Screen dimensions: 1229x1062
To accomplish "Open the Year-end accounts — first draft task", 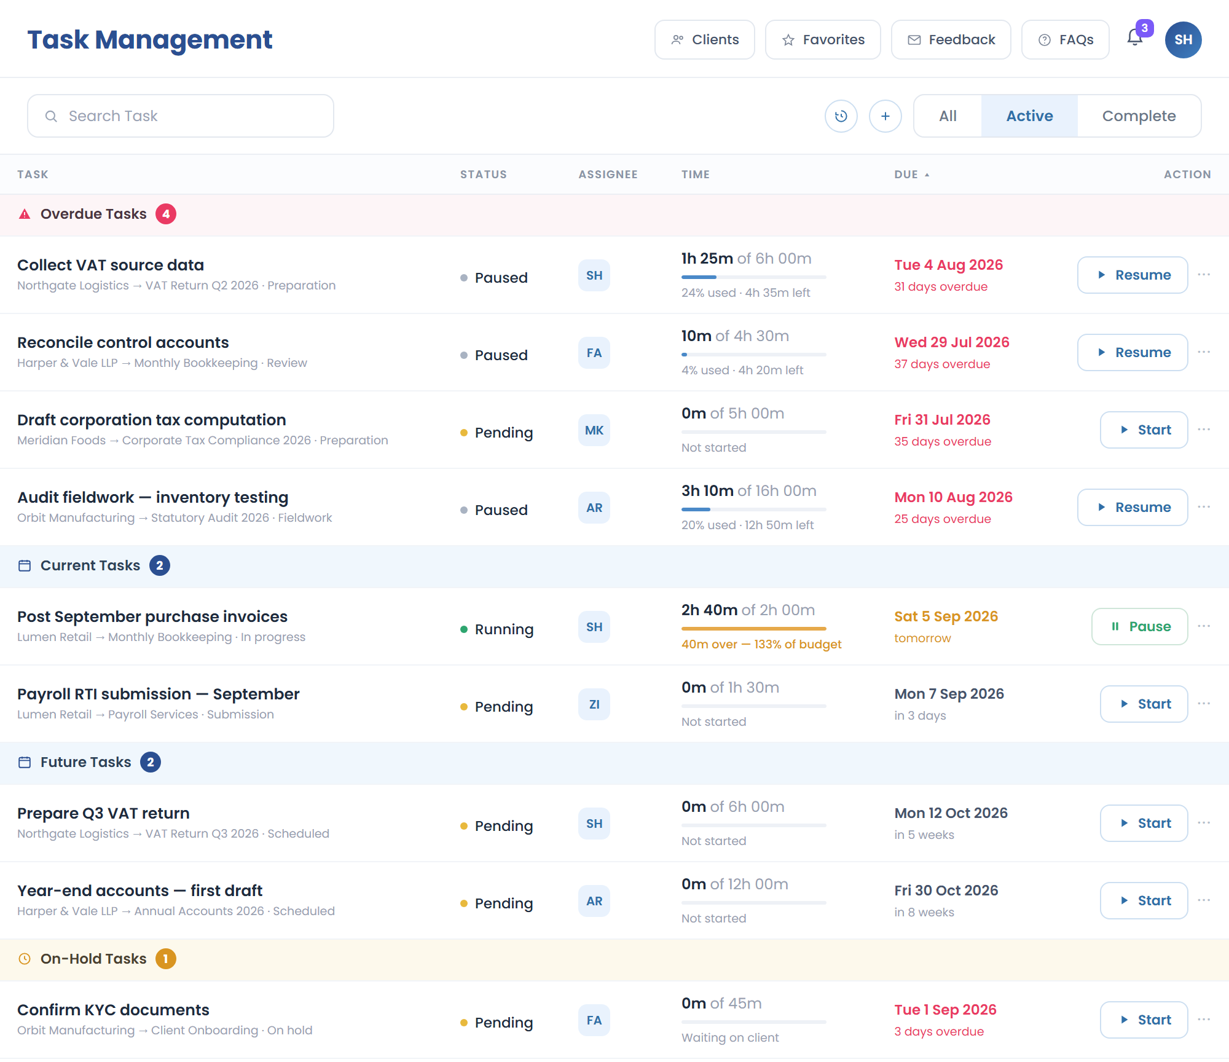I will click(x=139, y=891).
